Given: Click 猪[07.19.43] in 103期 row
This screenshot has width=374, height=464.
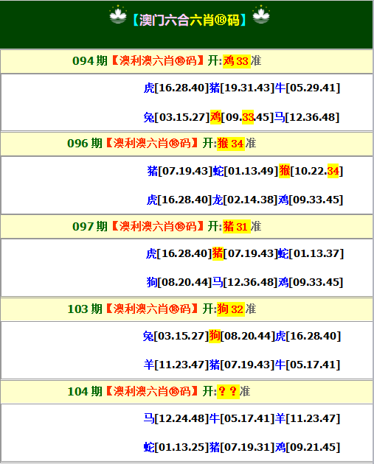Looking at the screenshot, I should [242, 365].
